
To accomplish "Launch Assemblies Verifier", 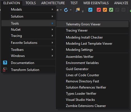I will point(92,57).
